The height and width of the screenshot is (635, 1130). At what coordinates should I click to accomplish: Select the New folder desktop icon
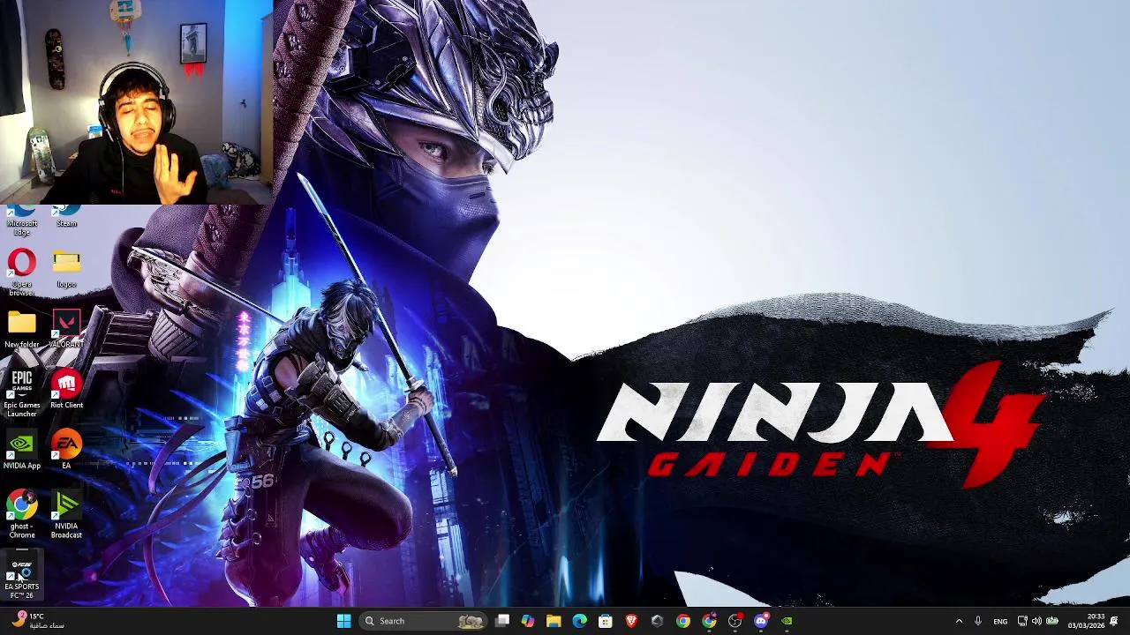point(22,329)
